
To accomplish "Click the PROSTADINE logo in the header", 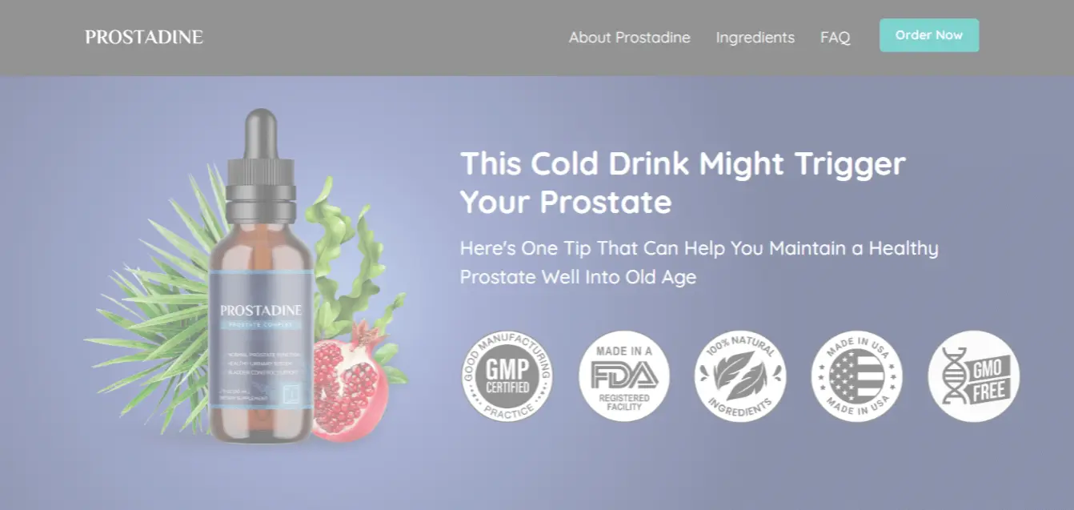I will 144,37.
